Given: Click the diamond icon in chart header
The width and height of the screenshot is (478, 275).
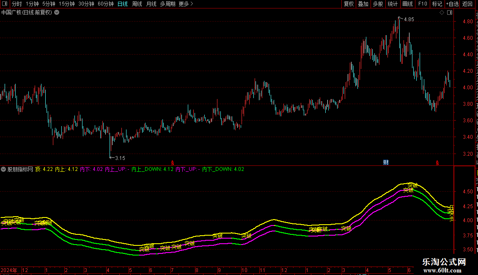Looking at the screenshot, I should 442,13.
